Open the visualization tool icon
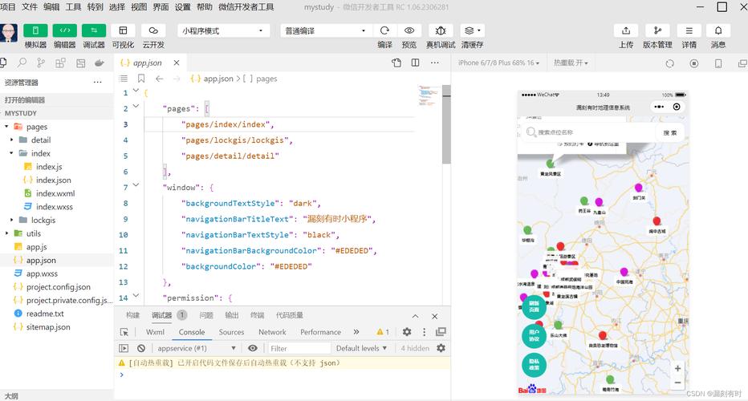This screenshot has width=748, height=401. coord(123,30)
